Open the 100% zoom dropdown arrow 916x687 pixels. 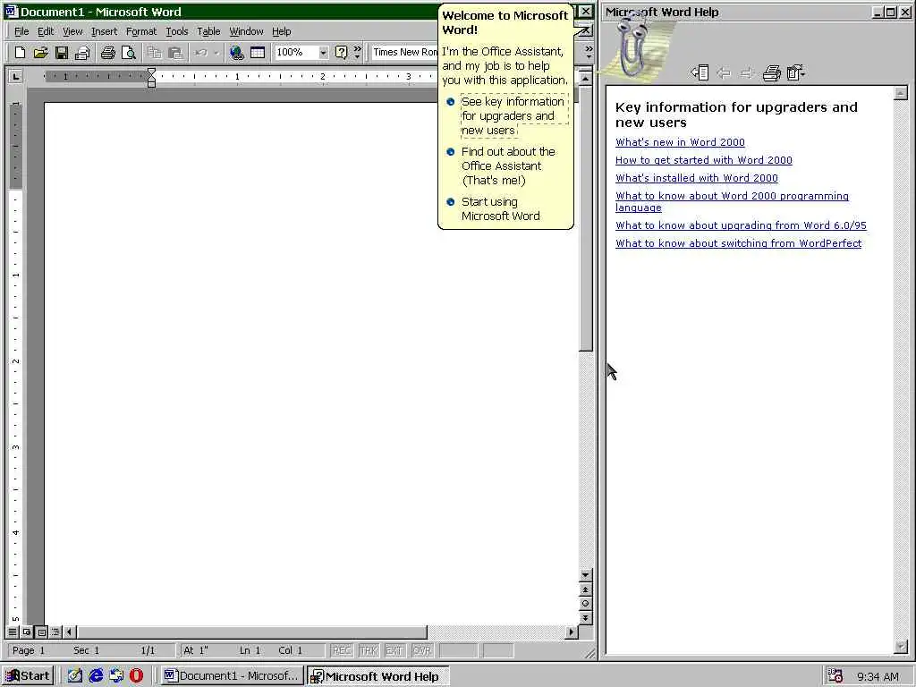(323, 53)
